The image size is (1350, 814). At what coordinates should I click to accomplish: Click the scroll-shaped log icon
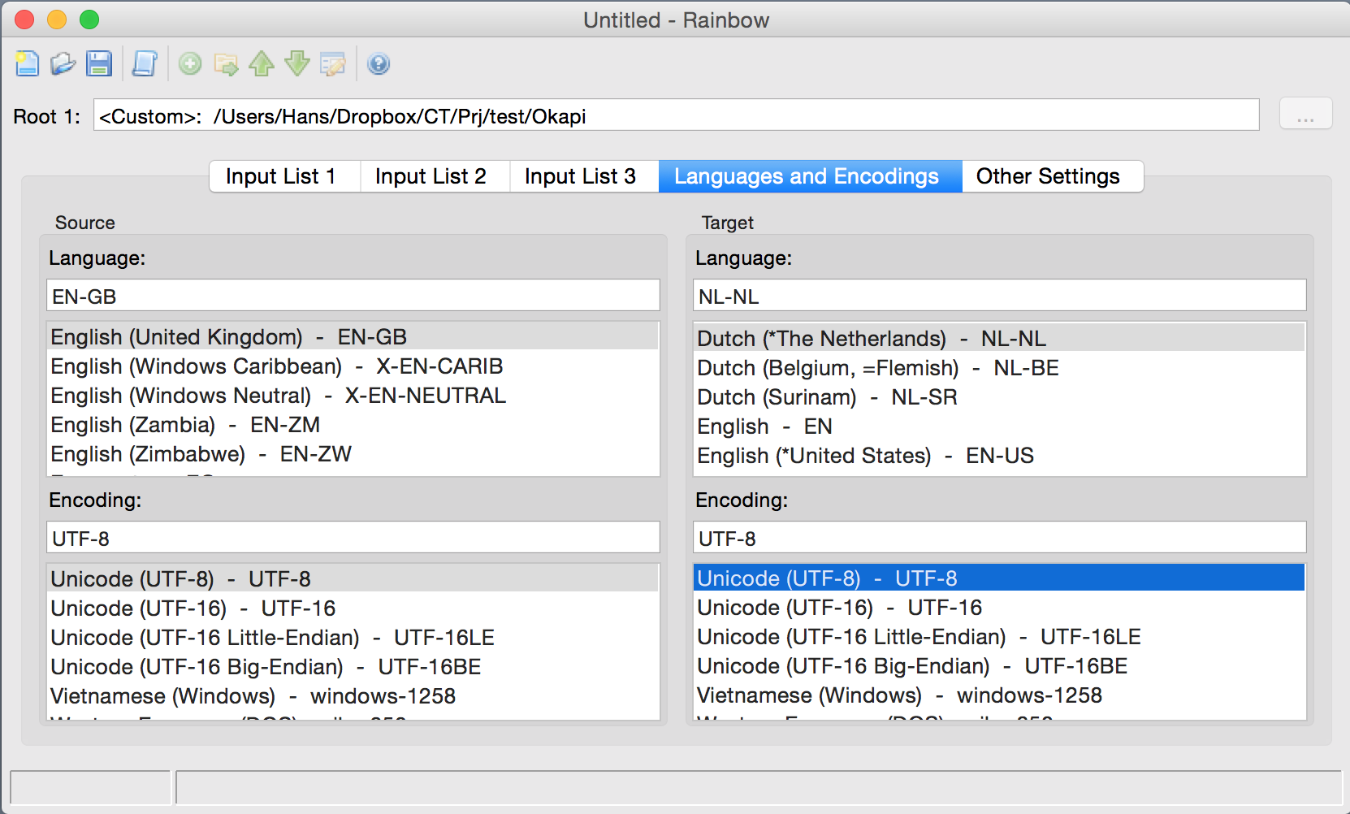click(x=145, y=63)
